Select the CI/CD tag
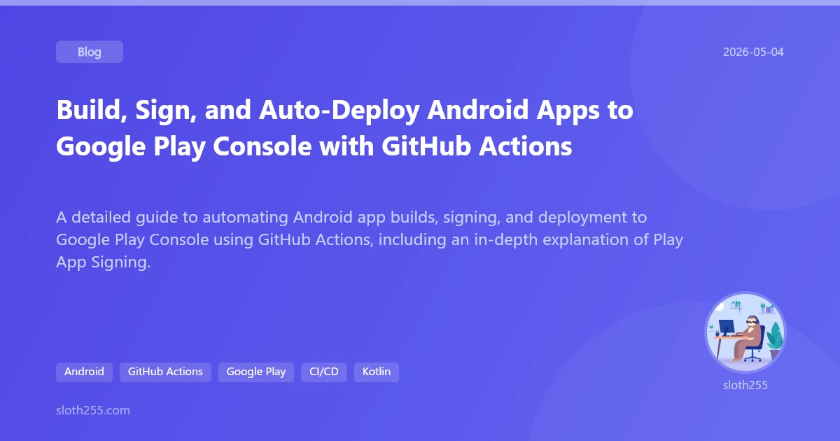Viewport: 840px width, 441px height. [324, 372]
